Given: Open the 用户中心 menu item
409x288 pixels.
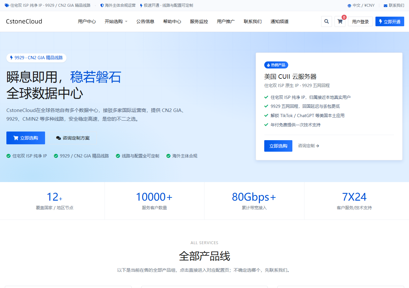Looking at the screenshot, I should (87, 21).
